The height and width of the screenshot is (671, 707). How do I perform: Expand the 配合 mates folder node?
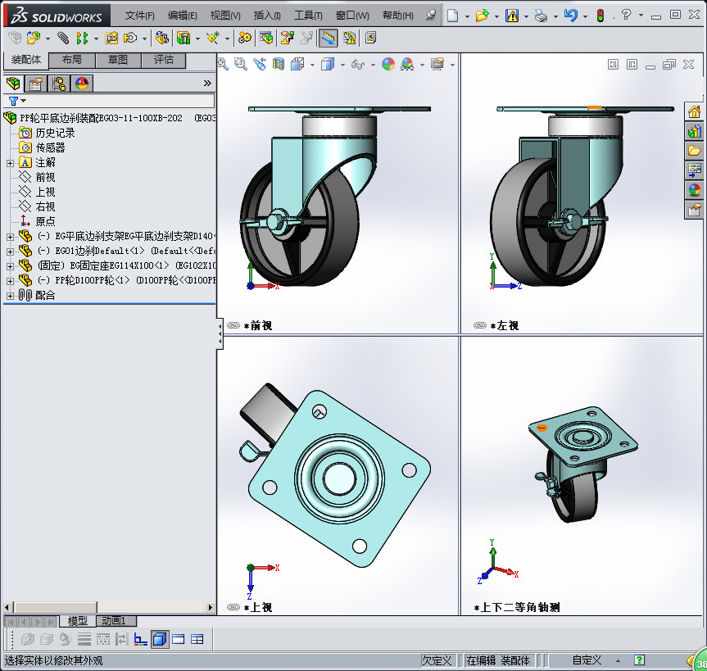(10, 296)
